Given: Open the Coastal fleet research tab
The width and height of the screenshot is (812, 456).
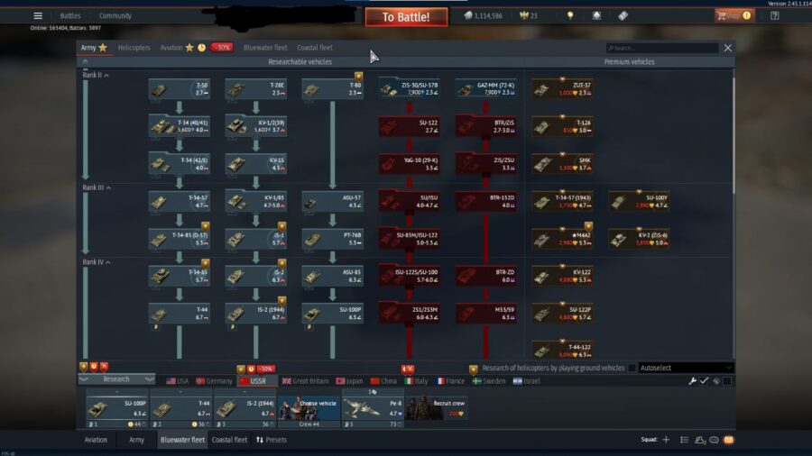Looking at the screenshot, I should point(315,48).
